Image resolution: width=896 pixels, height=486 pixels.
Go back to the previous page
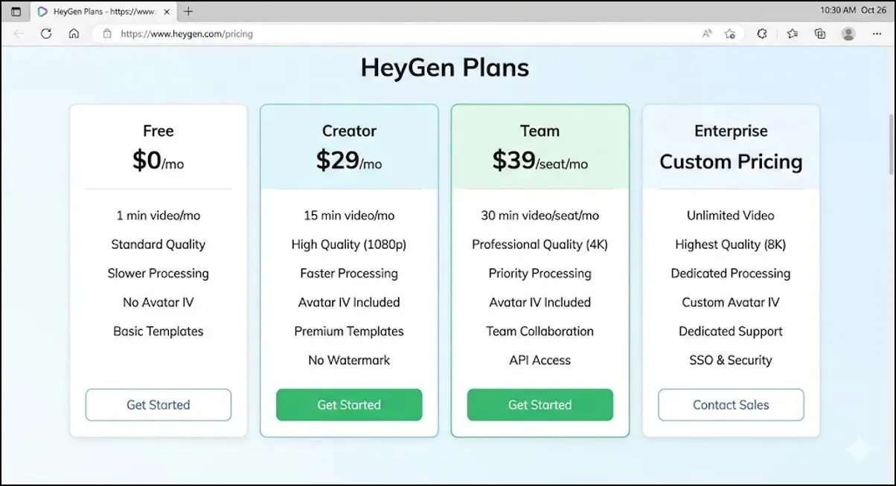pyautogui.click(x=17, y=33)
